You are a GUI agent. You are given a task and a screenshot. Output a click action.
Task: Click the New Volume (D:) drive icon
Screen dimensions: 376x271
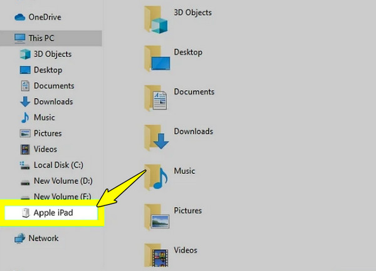pos(25,182)
